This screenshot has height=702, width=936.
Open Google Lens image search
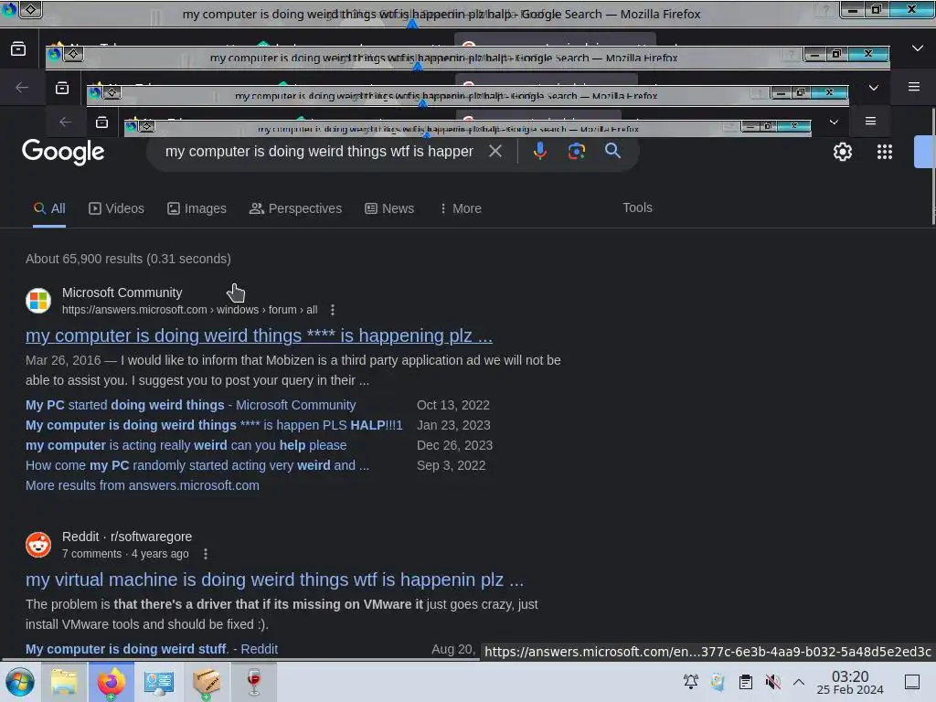576,151
